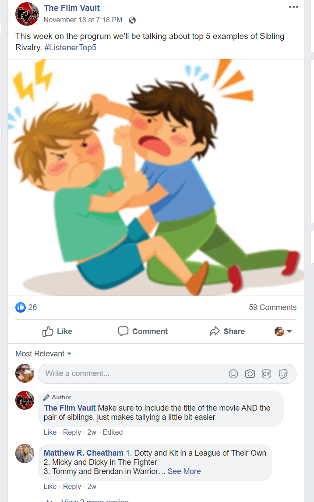The width and height of the screenshot is (314, 502).
Task: Open the sticker picker icon
Action: click(283, 373)
